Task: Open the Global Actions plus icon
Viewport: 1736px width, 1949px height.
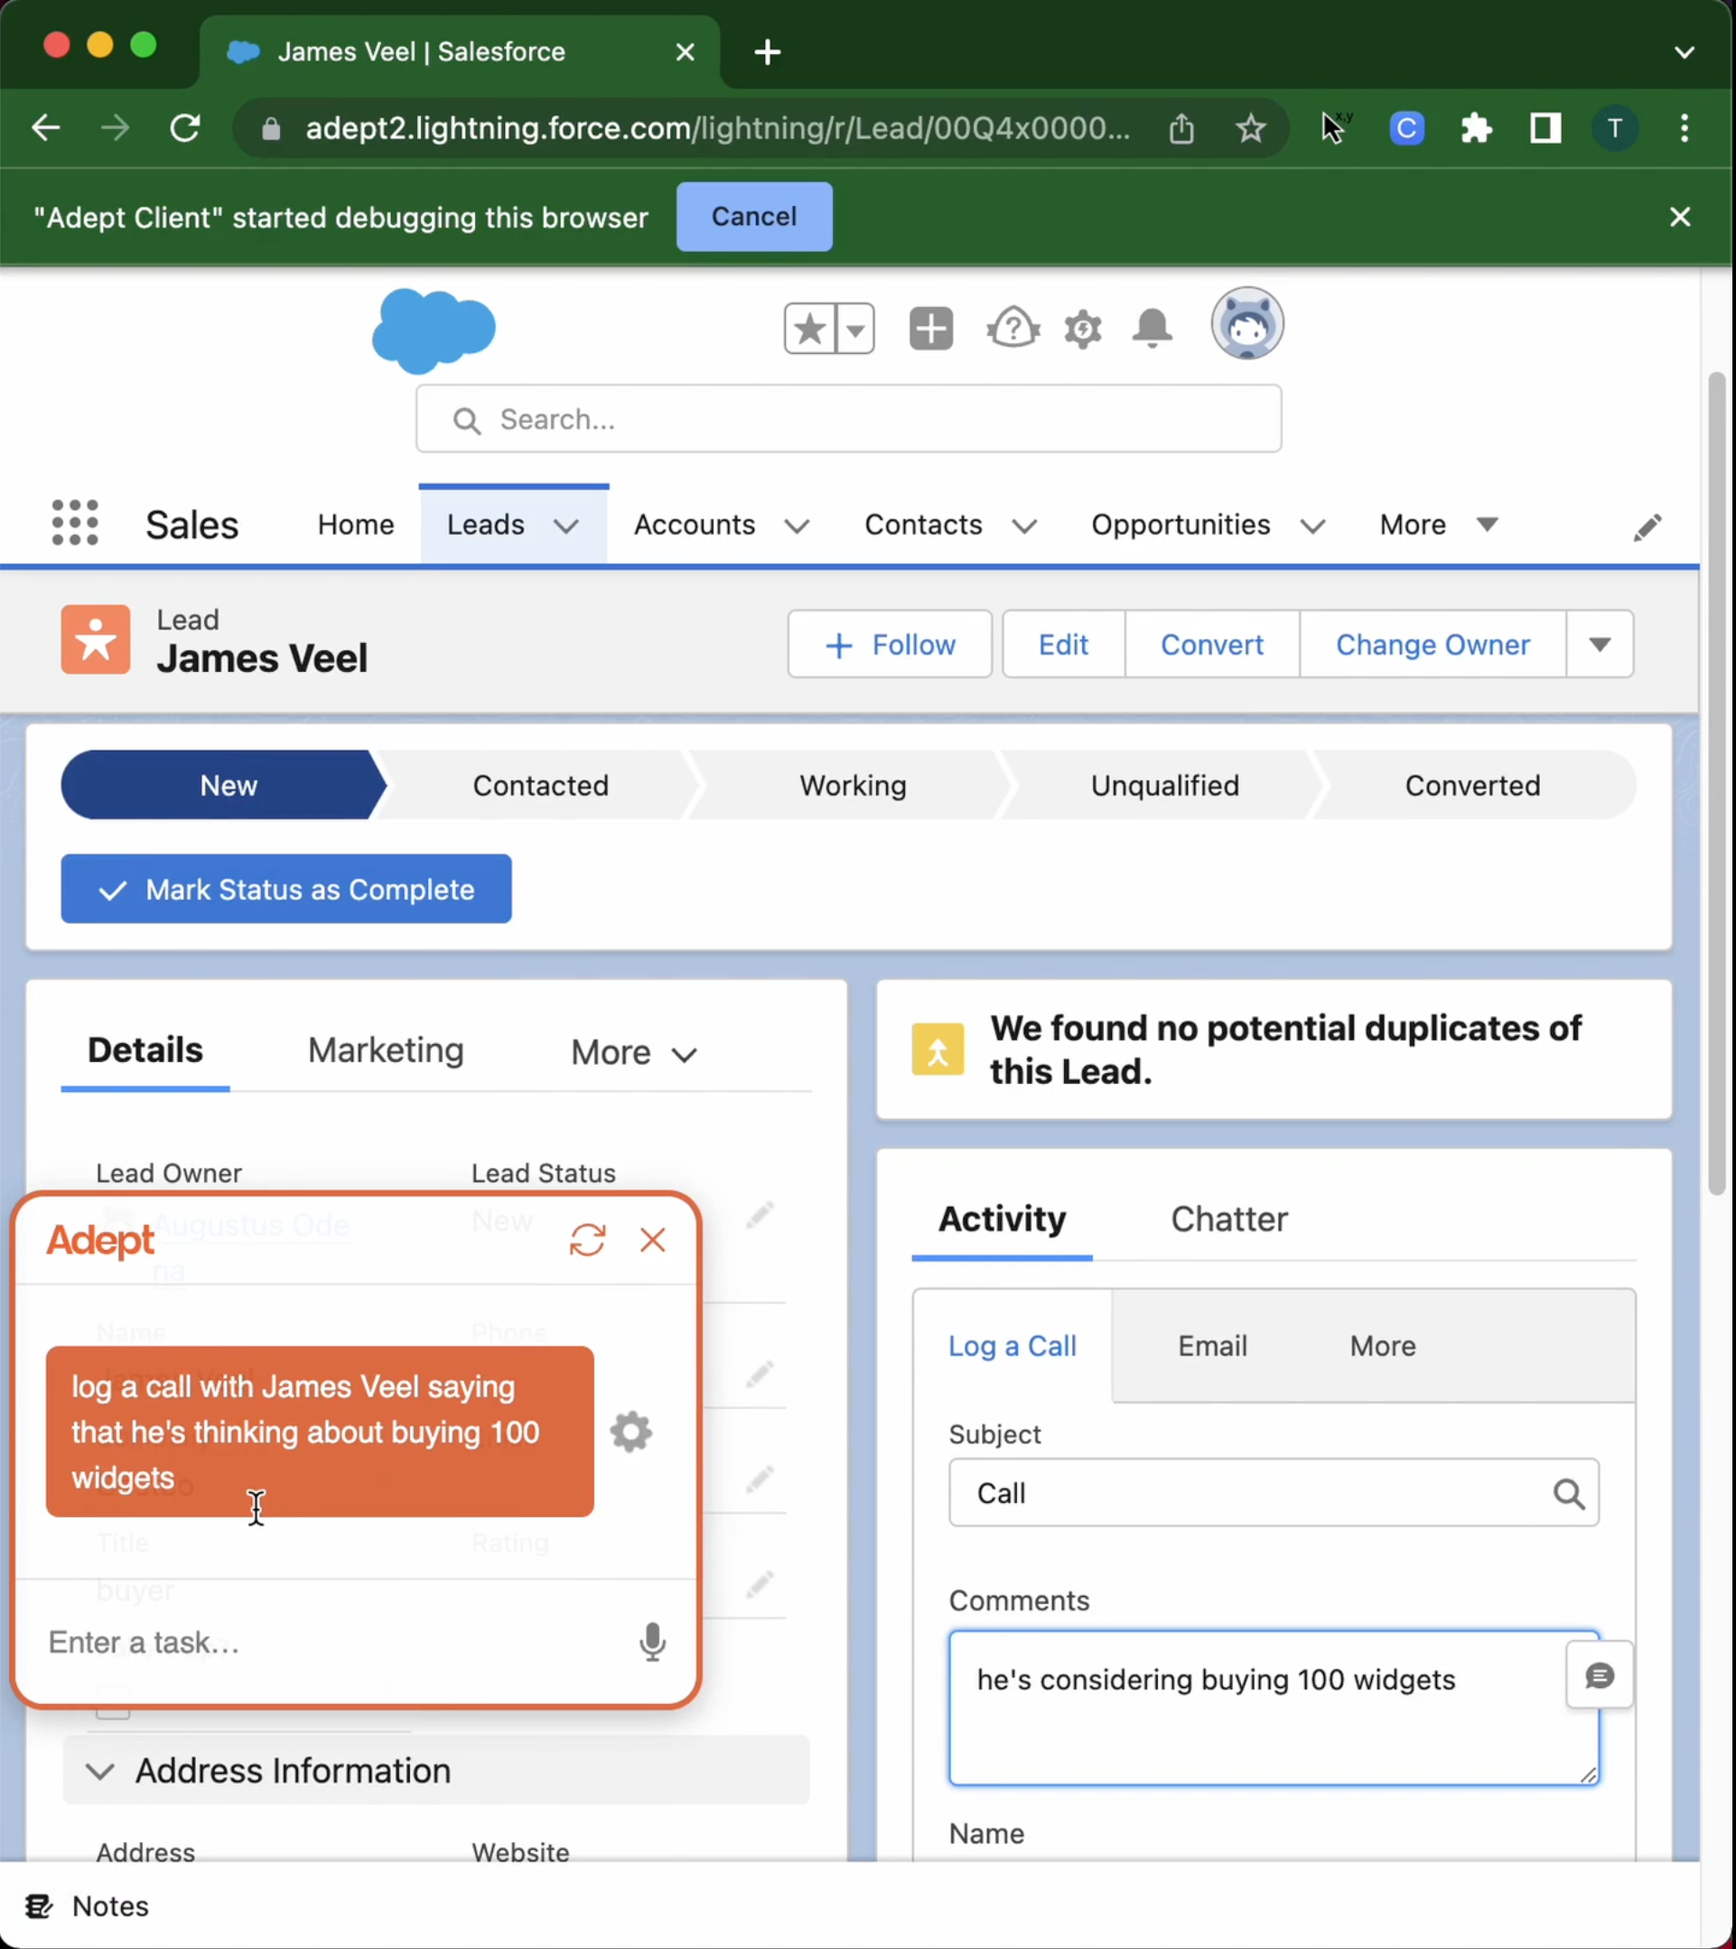Action: tap(931, 329)
